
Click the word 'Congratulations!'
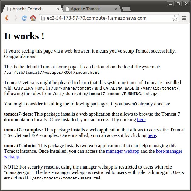[20, 56]
